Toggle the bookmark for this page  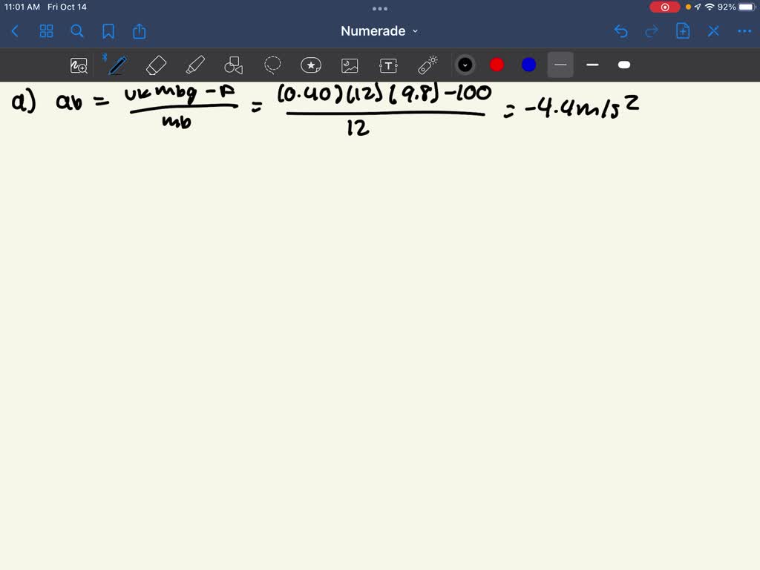click(x=108, y=31)
